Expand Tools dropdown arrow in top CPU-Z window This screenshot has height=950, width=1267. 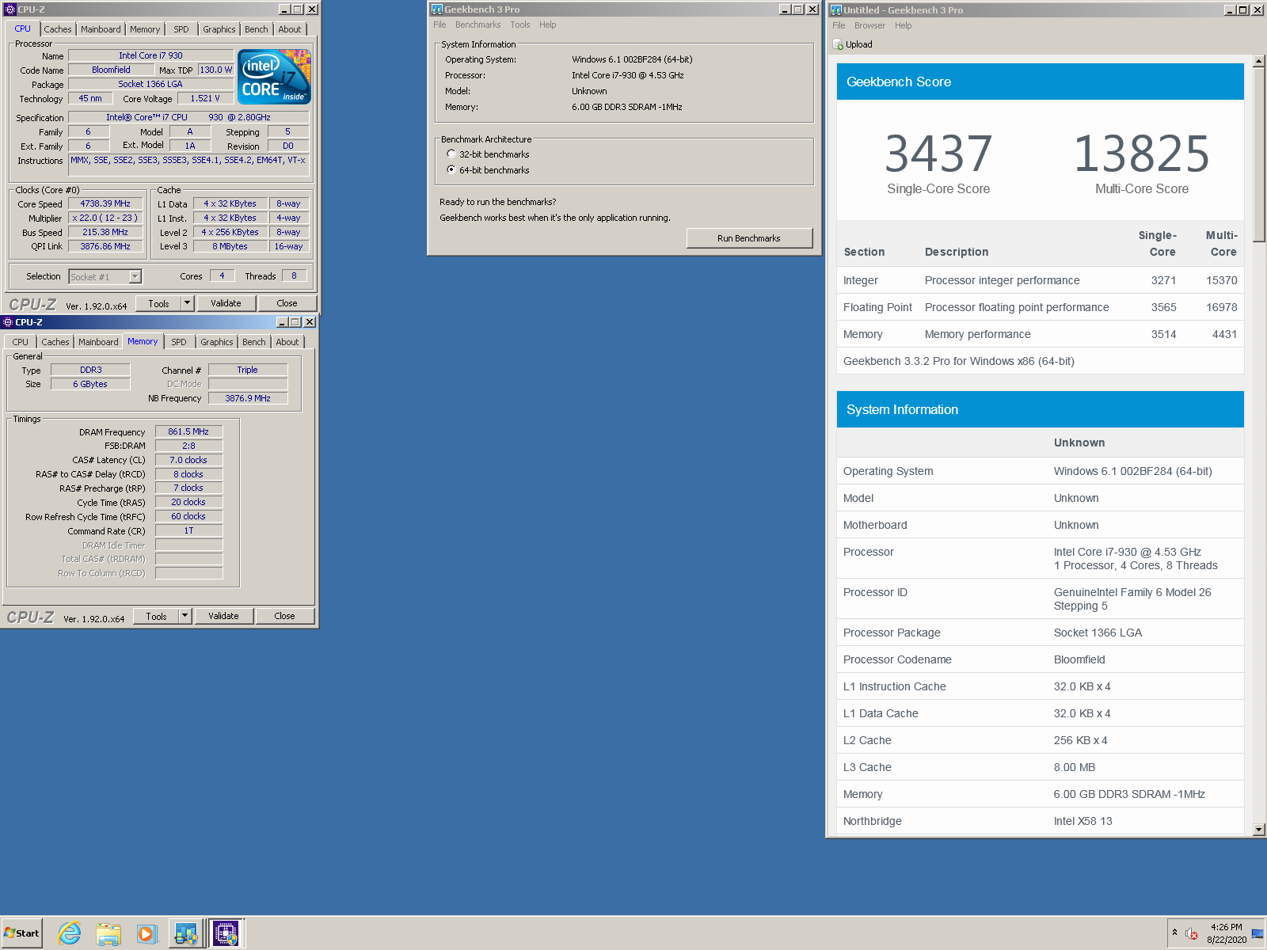pyautogui.click(x=187, y=303)
